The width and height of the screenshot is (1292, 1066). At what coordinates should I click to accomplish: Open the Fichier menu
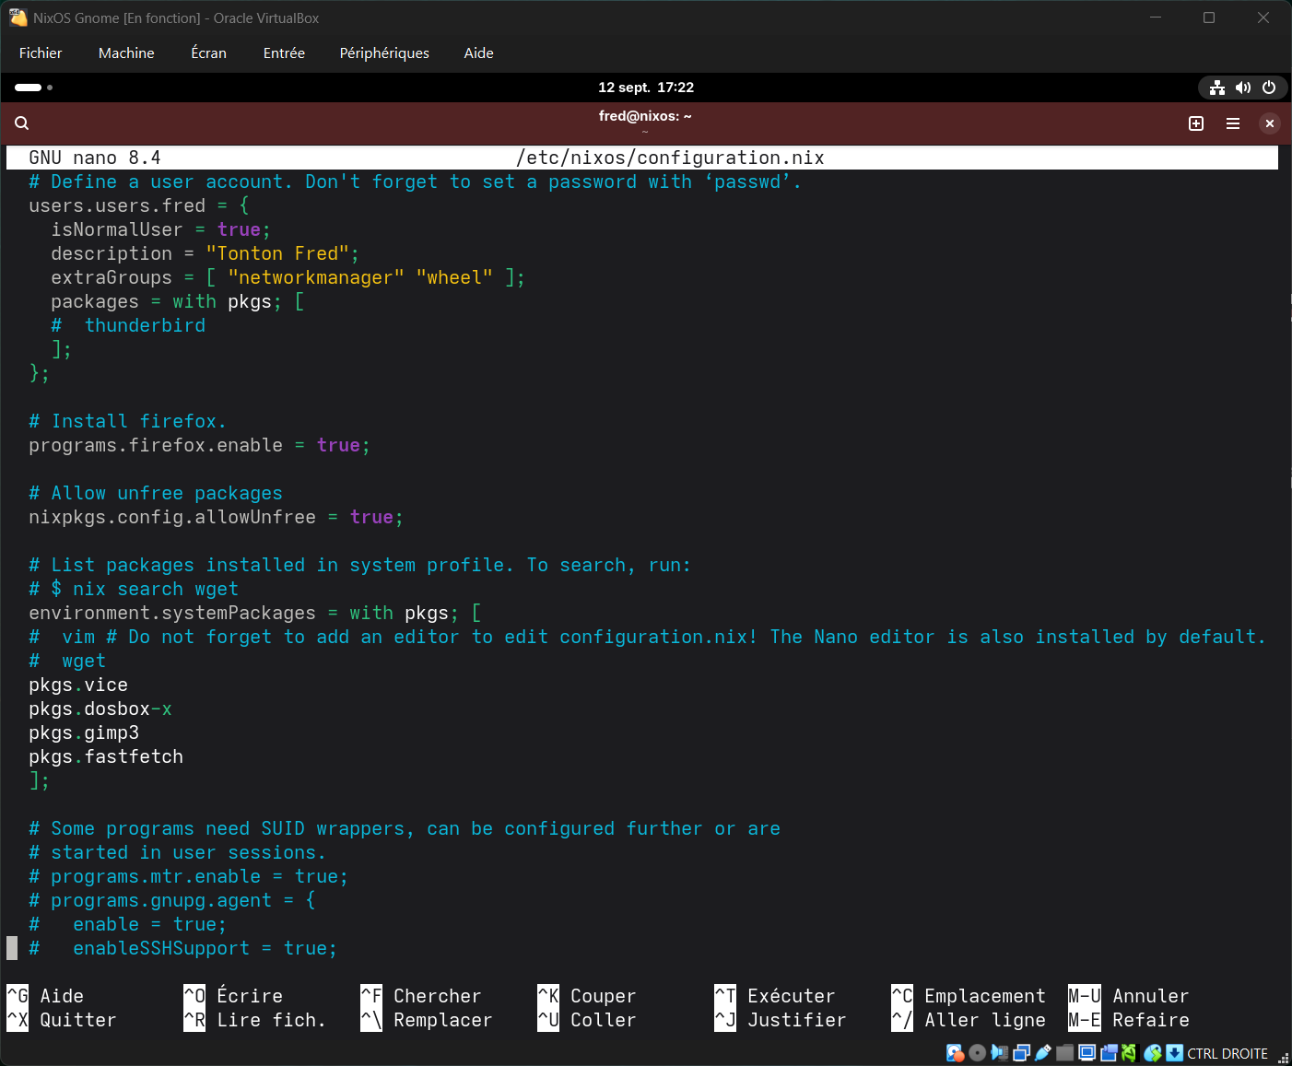tap(41, 53)
